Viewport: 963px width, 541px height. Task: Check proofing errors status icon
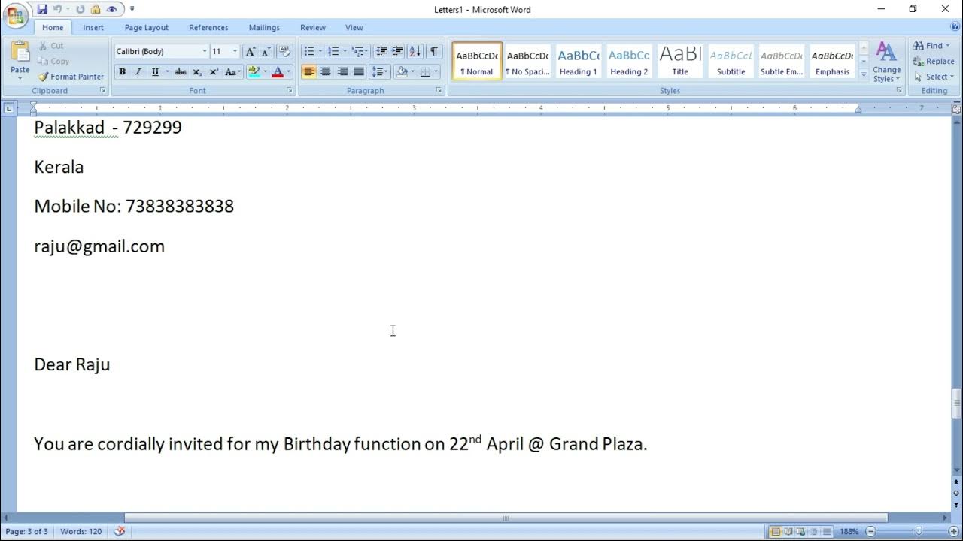pyautogui.click(x=119, y=532)
